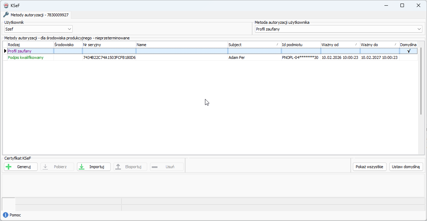Click the table's vertical scrollbar
This screenshot has width=427, height=221.
421,82
